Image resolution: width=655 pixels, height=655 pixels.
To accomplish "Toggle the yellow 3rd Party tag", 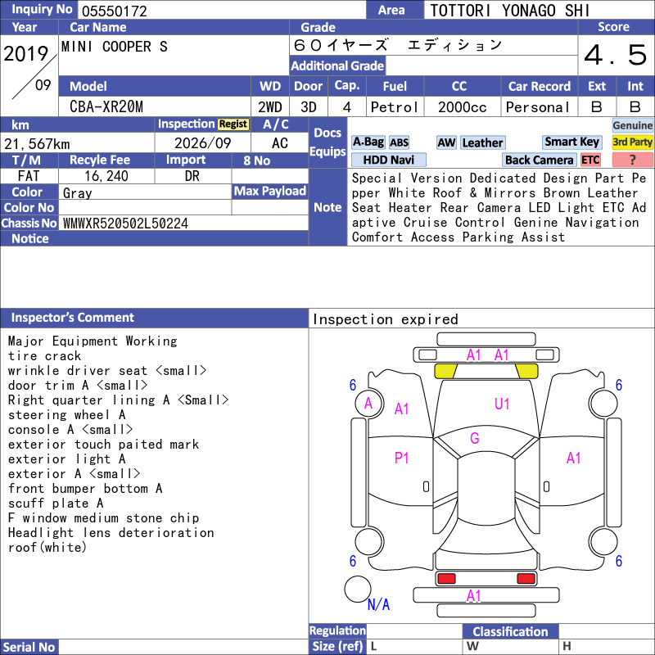I will coord(632,142).
